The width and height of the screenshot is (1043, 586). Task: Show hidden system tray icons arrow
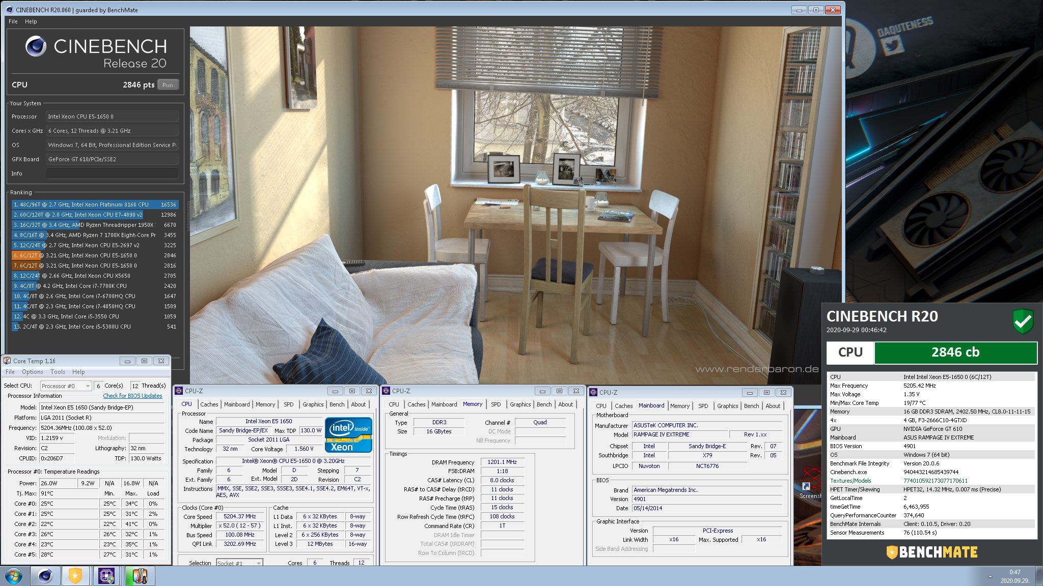[x=990, y=576]
